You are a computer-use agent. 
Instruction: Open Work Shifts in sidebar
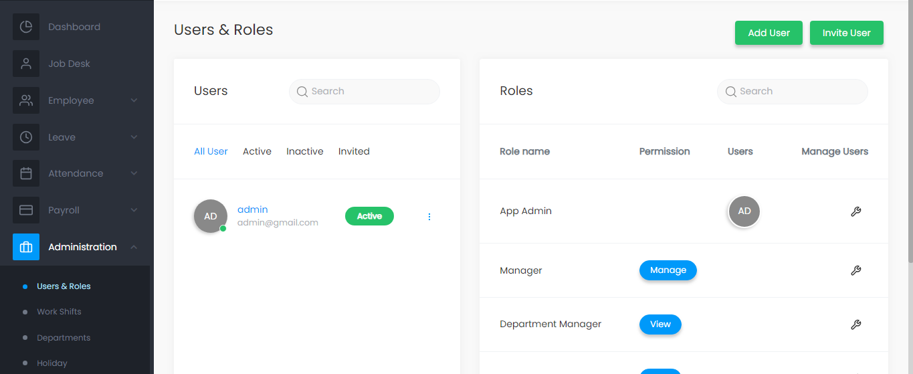59,312
